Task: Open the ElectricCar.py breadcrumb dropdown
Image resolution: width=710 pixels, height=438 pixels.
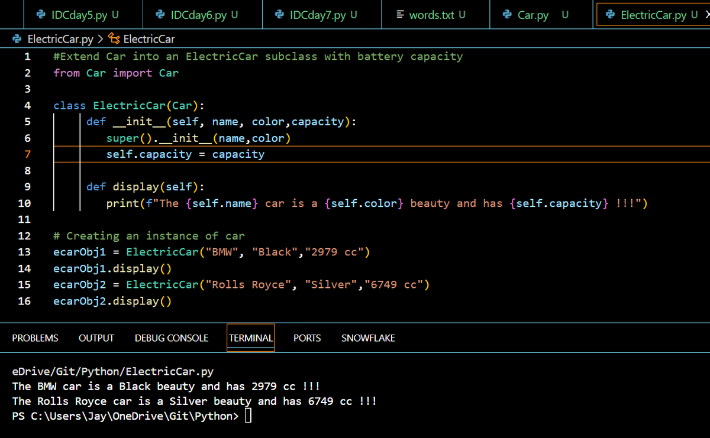Action: click(60, 40)
